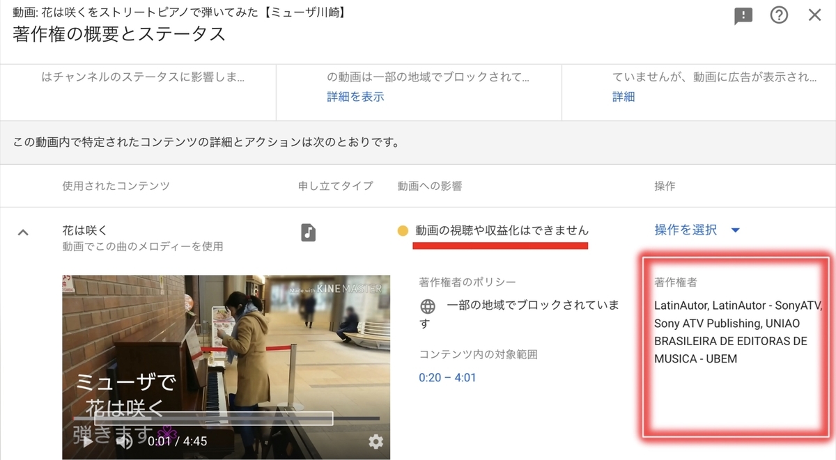Seek on the video progress bar
The width and height of the screenshot is (836, 460).
pos(226,418)
